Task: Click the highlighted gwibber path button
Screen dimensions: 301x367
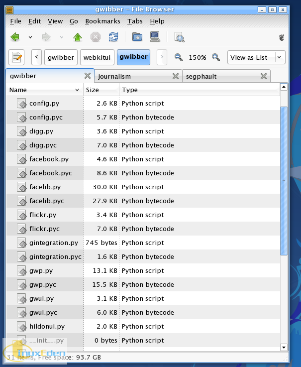Action: coord(133,57)
